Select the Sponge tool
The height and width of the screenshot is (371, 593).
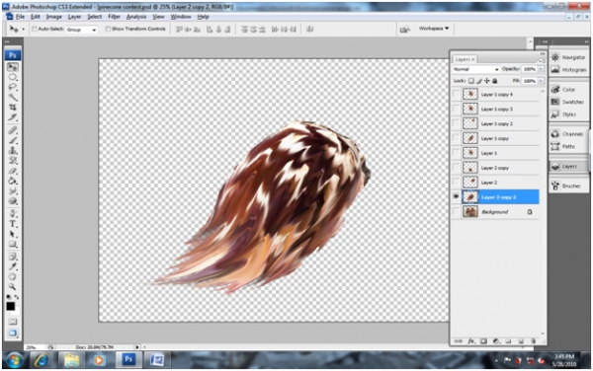[x=13, y=201]
